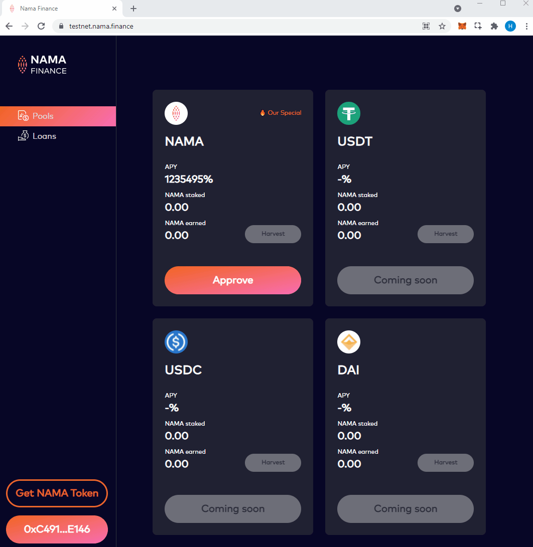Harvest earnings in the NAMA pool
The width and height of the screenshot is (533, 547).
(x=273, y=234)
